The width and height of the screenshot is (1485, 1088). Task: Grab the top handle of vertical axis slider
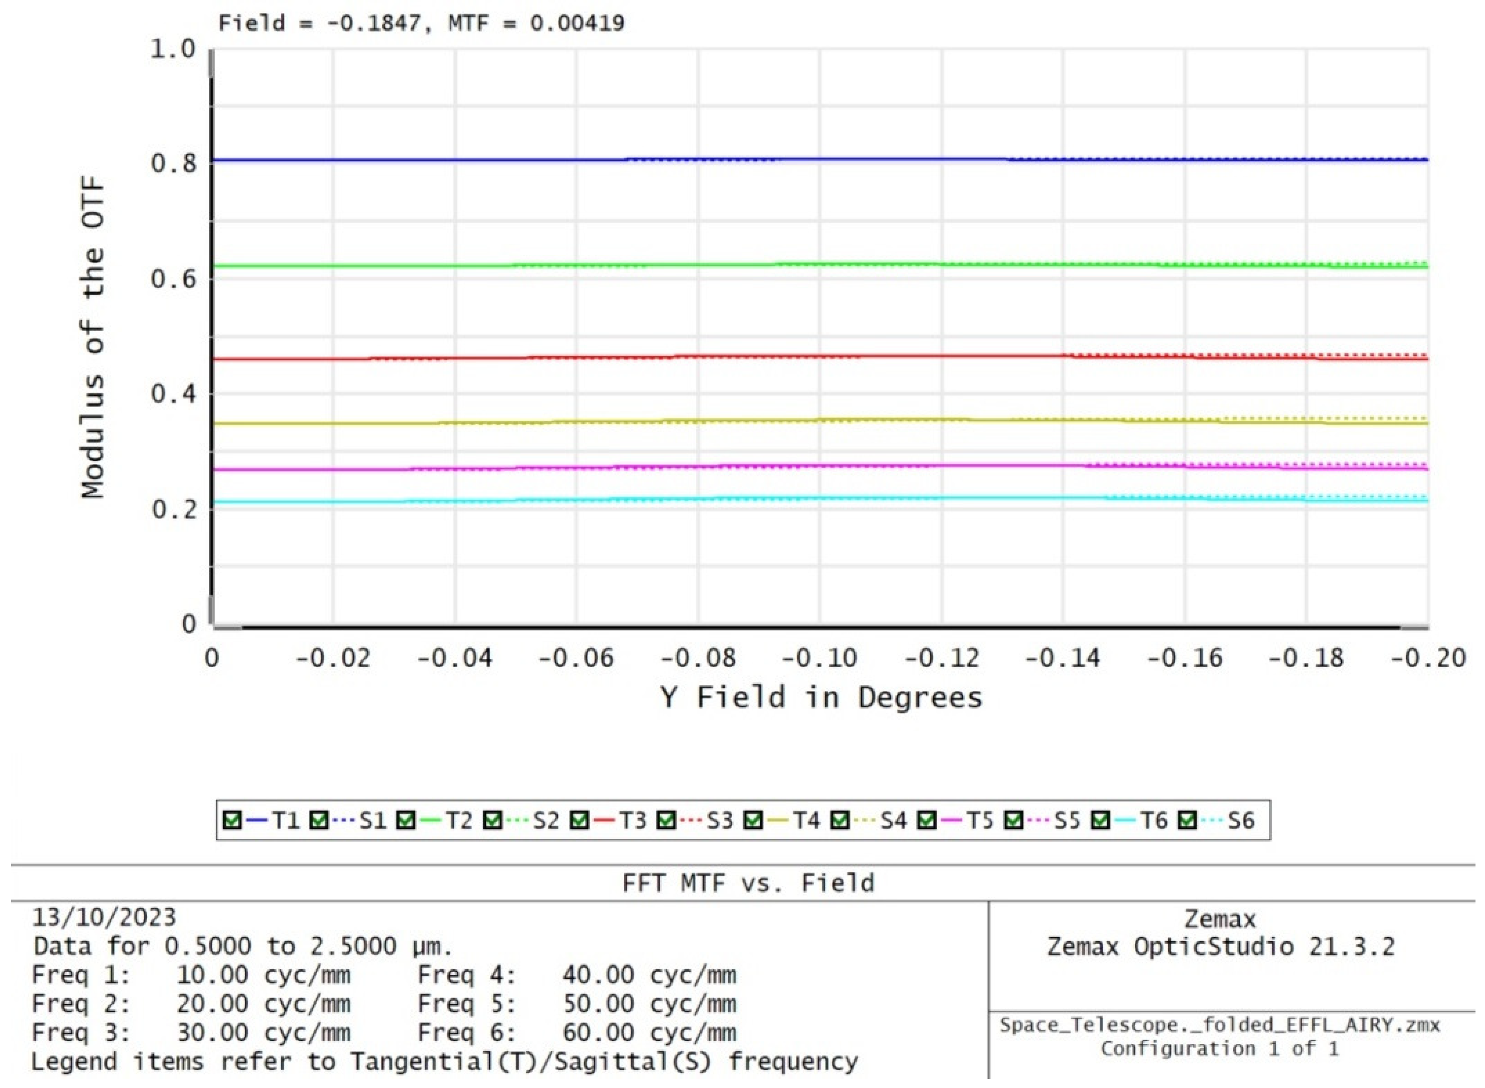211,64
